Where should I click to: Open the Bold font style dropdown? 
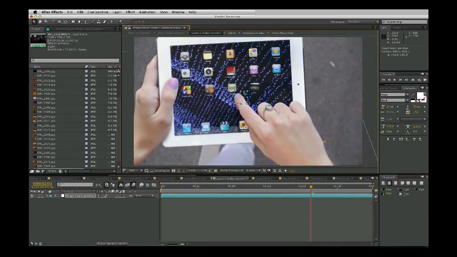(x=395, y=100)
